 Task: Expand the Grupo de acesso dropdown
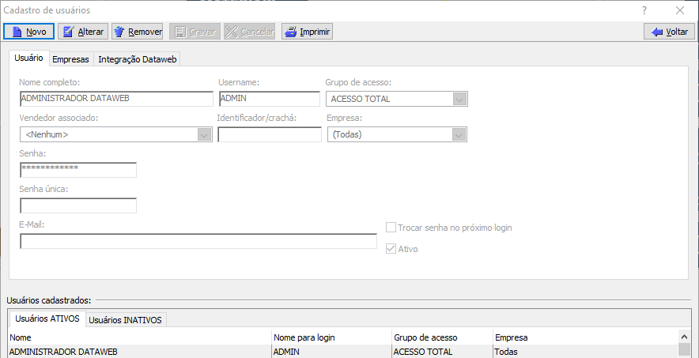(x=459, y=99)
